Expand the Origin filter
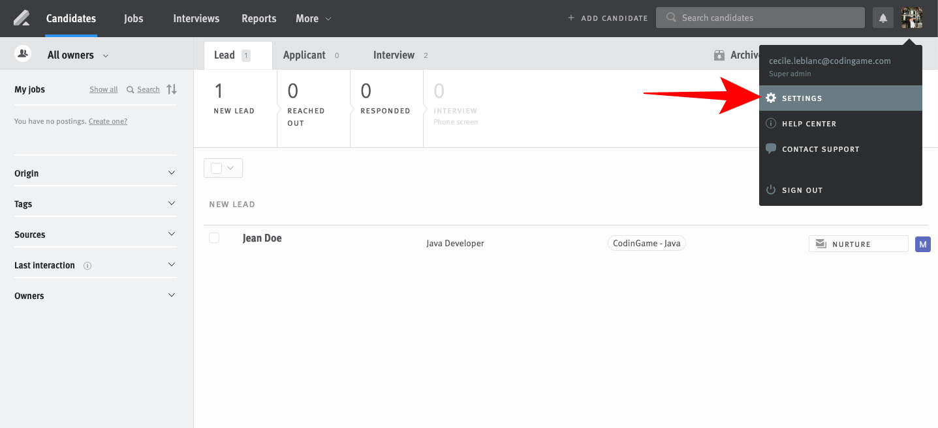 coord(95,173)
